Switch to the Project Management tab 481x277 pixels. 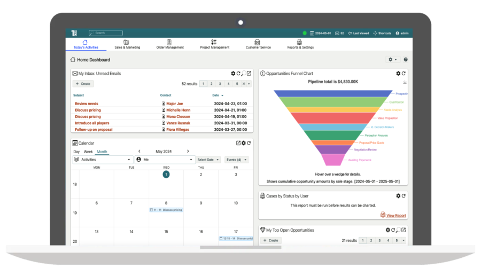(214, 44)
